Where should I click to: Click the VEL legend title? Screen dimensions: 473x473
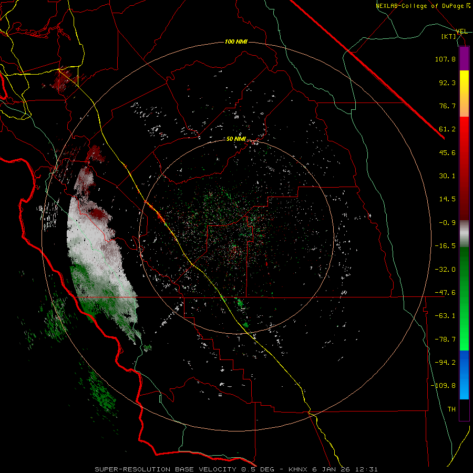[461, 32]
